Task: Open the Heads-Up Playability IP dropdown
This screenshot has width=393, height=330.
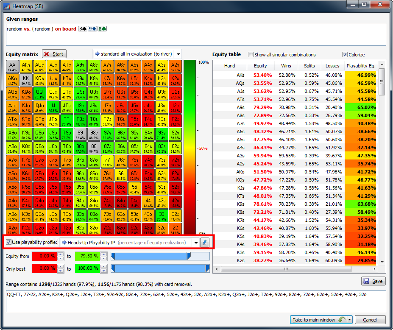Action: [196, 243]
